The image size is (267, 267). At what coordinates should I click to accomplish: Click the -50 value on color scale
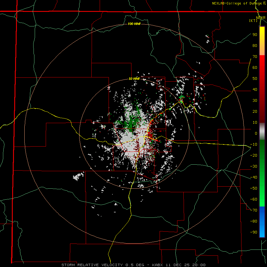tap(254, 188)
